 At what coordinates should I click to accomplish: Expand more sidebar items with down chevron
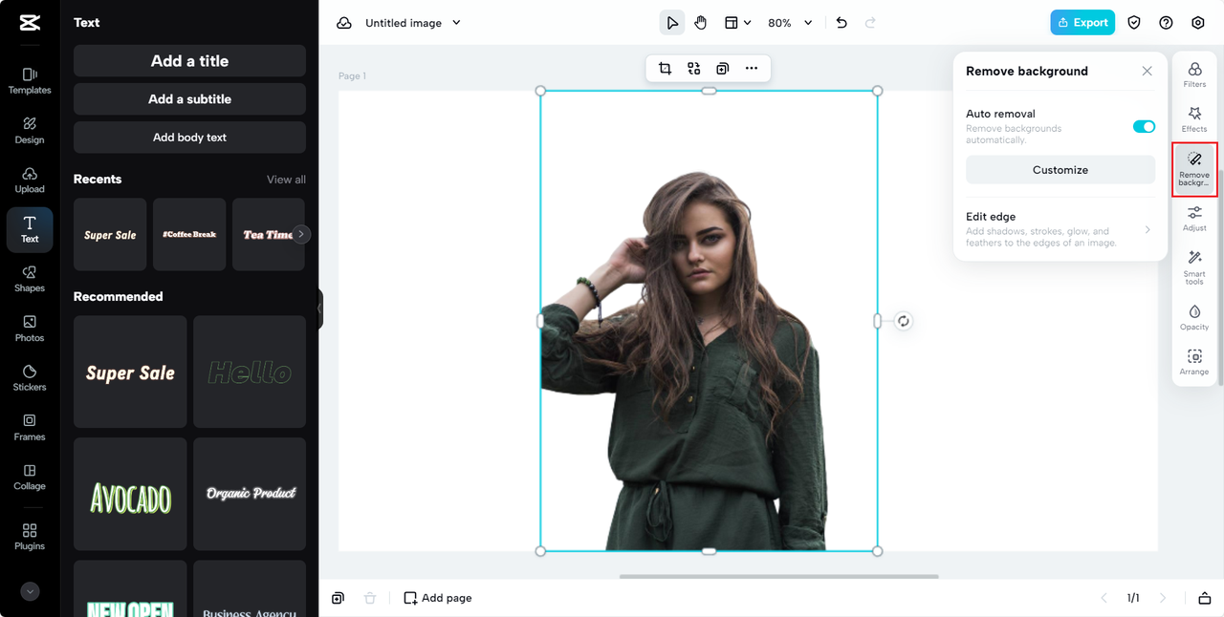point(30,591)
